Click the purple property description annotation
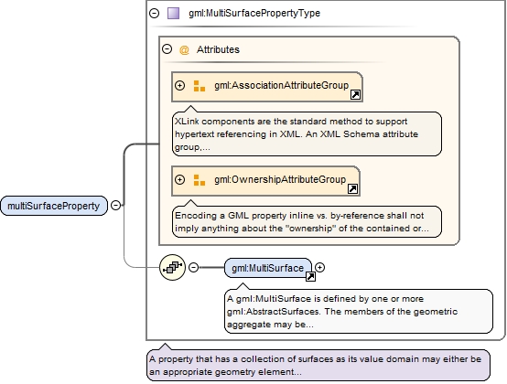Screen dimensions: 507x384 pos(318,366)
